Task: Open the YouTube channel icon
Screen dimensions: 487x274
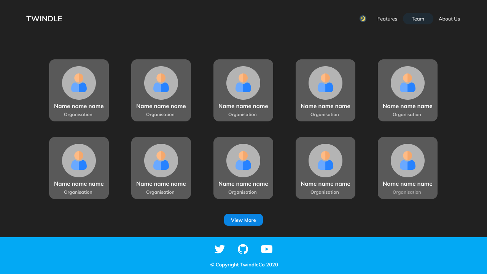Action: point(267,249)
